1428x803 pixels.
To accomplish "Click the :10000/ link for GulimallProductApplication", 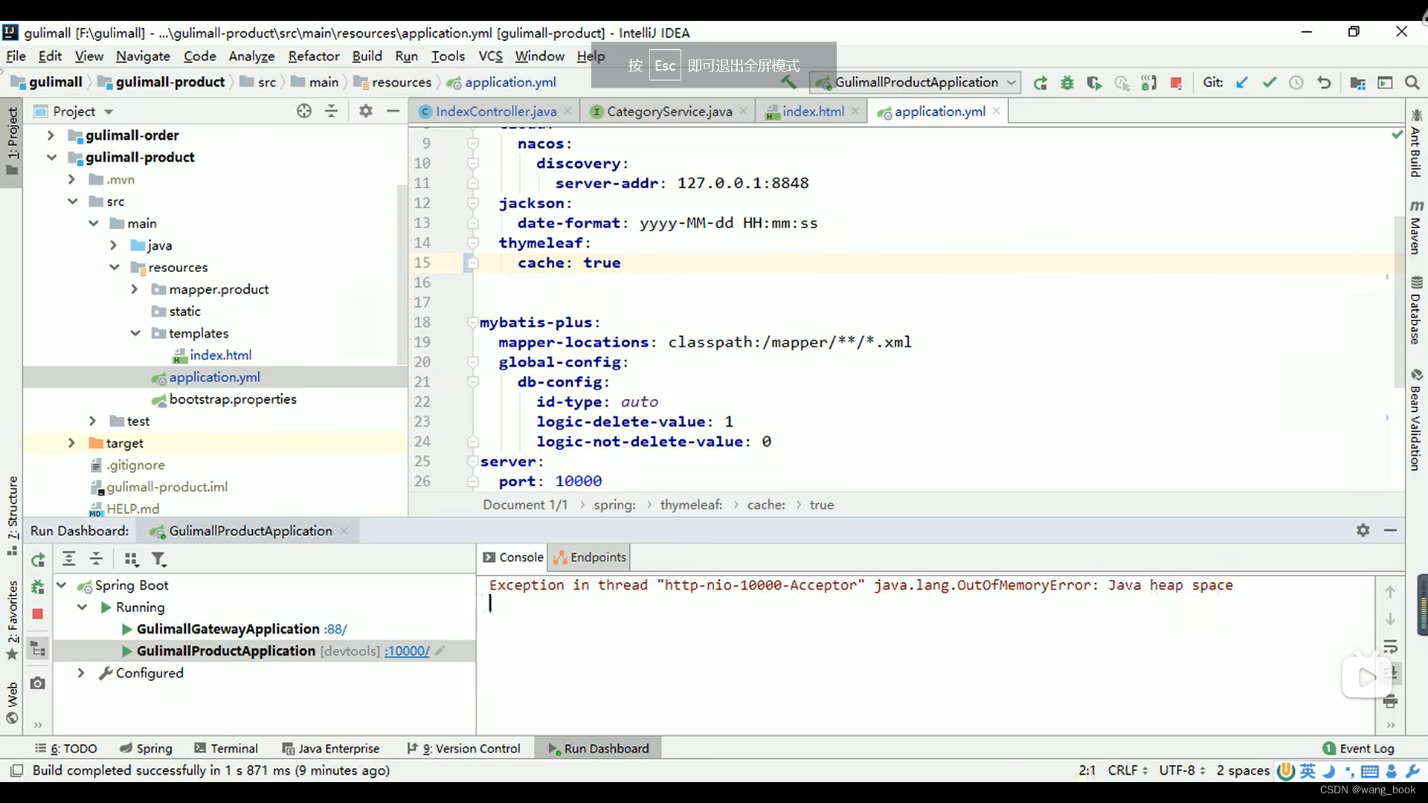I will point(407,651).
